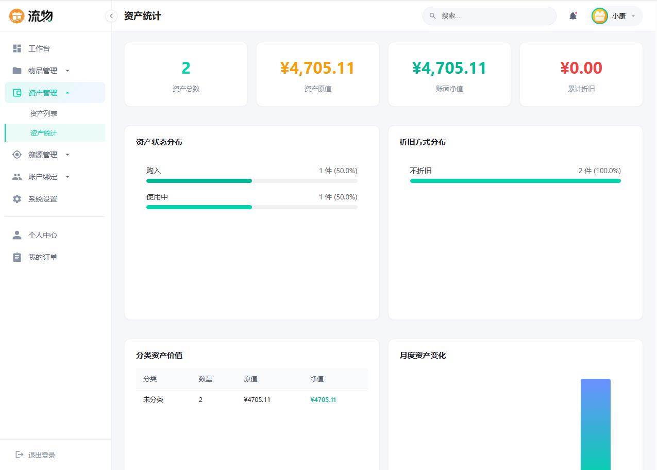This screenshot has width=657, height=470.
Task: Click the 不折旧 depreciation progress bar
Action: [x=515, y=181]
